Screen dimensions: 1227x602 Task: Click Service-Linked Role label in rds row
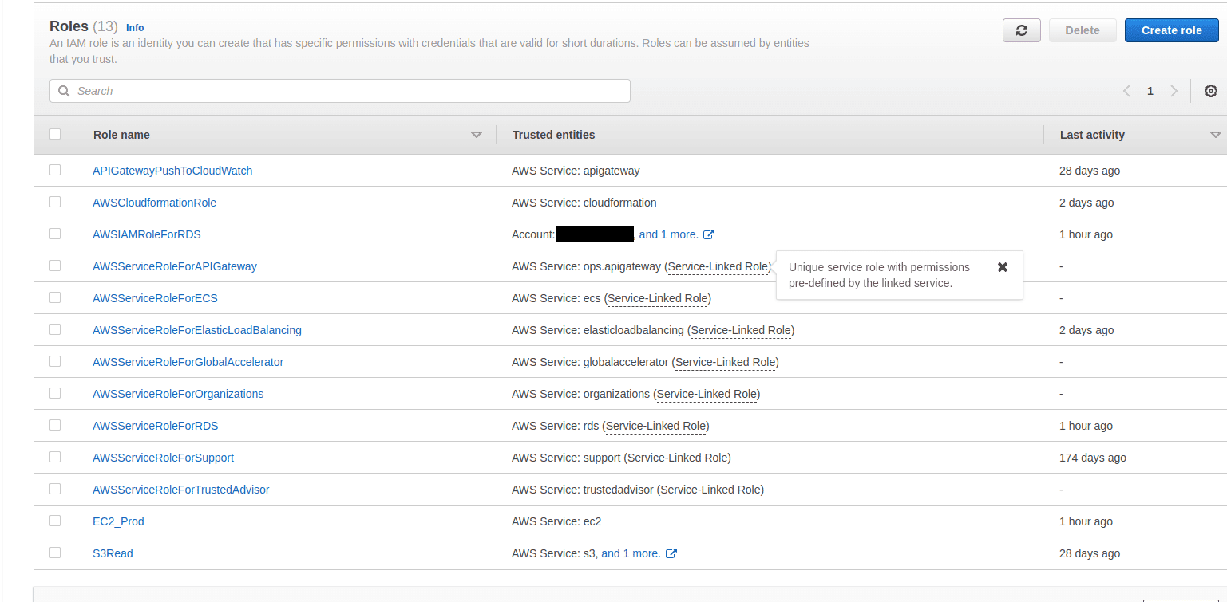point(655,426)
